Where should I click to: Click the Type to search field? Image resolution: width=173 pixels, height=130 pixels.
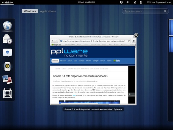(145, 11)
